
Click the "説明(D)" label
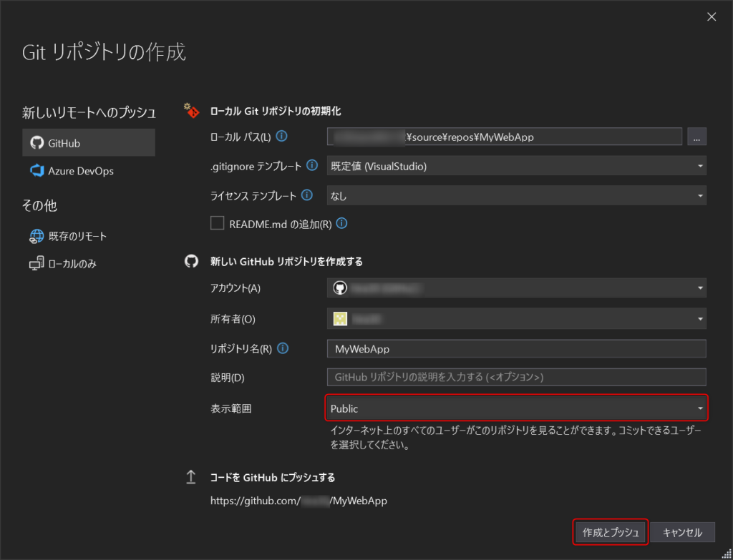coord(228,378)
